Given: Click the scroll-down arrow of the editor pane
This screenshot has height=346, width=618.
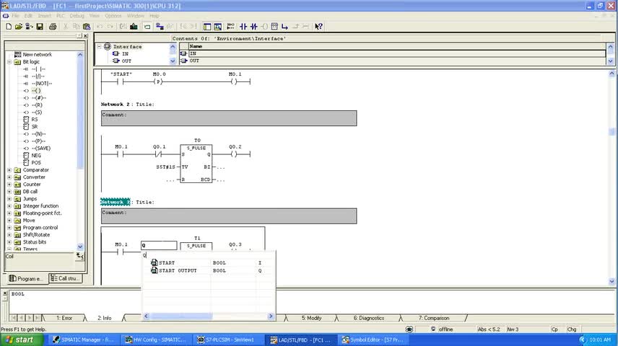Looking at the screenshot, I should point(612,281).
